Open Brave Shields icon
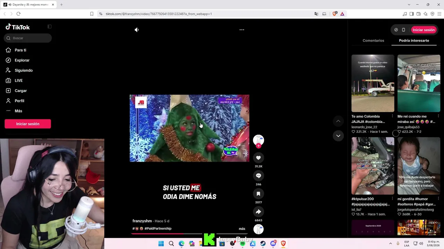444x249 pixels. click(x=334, y=14)
